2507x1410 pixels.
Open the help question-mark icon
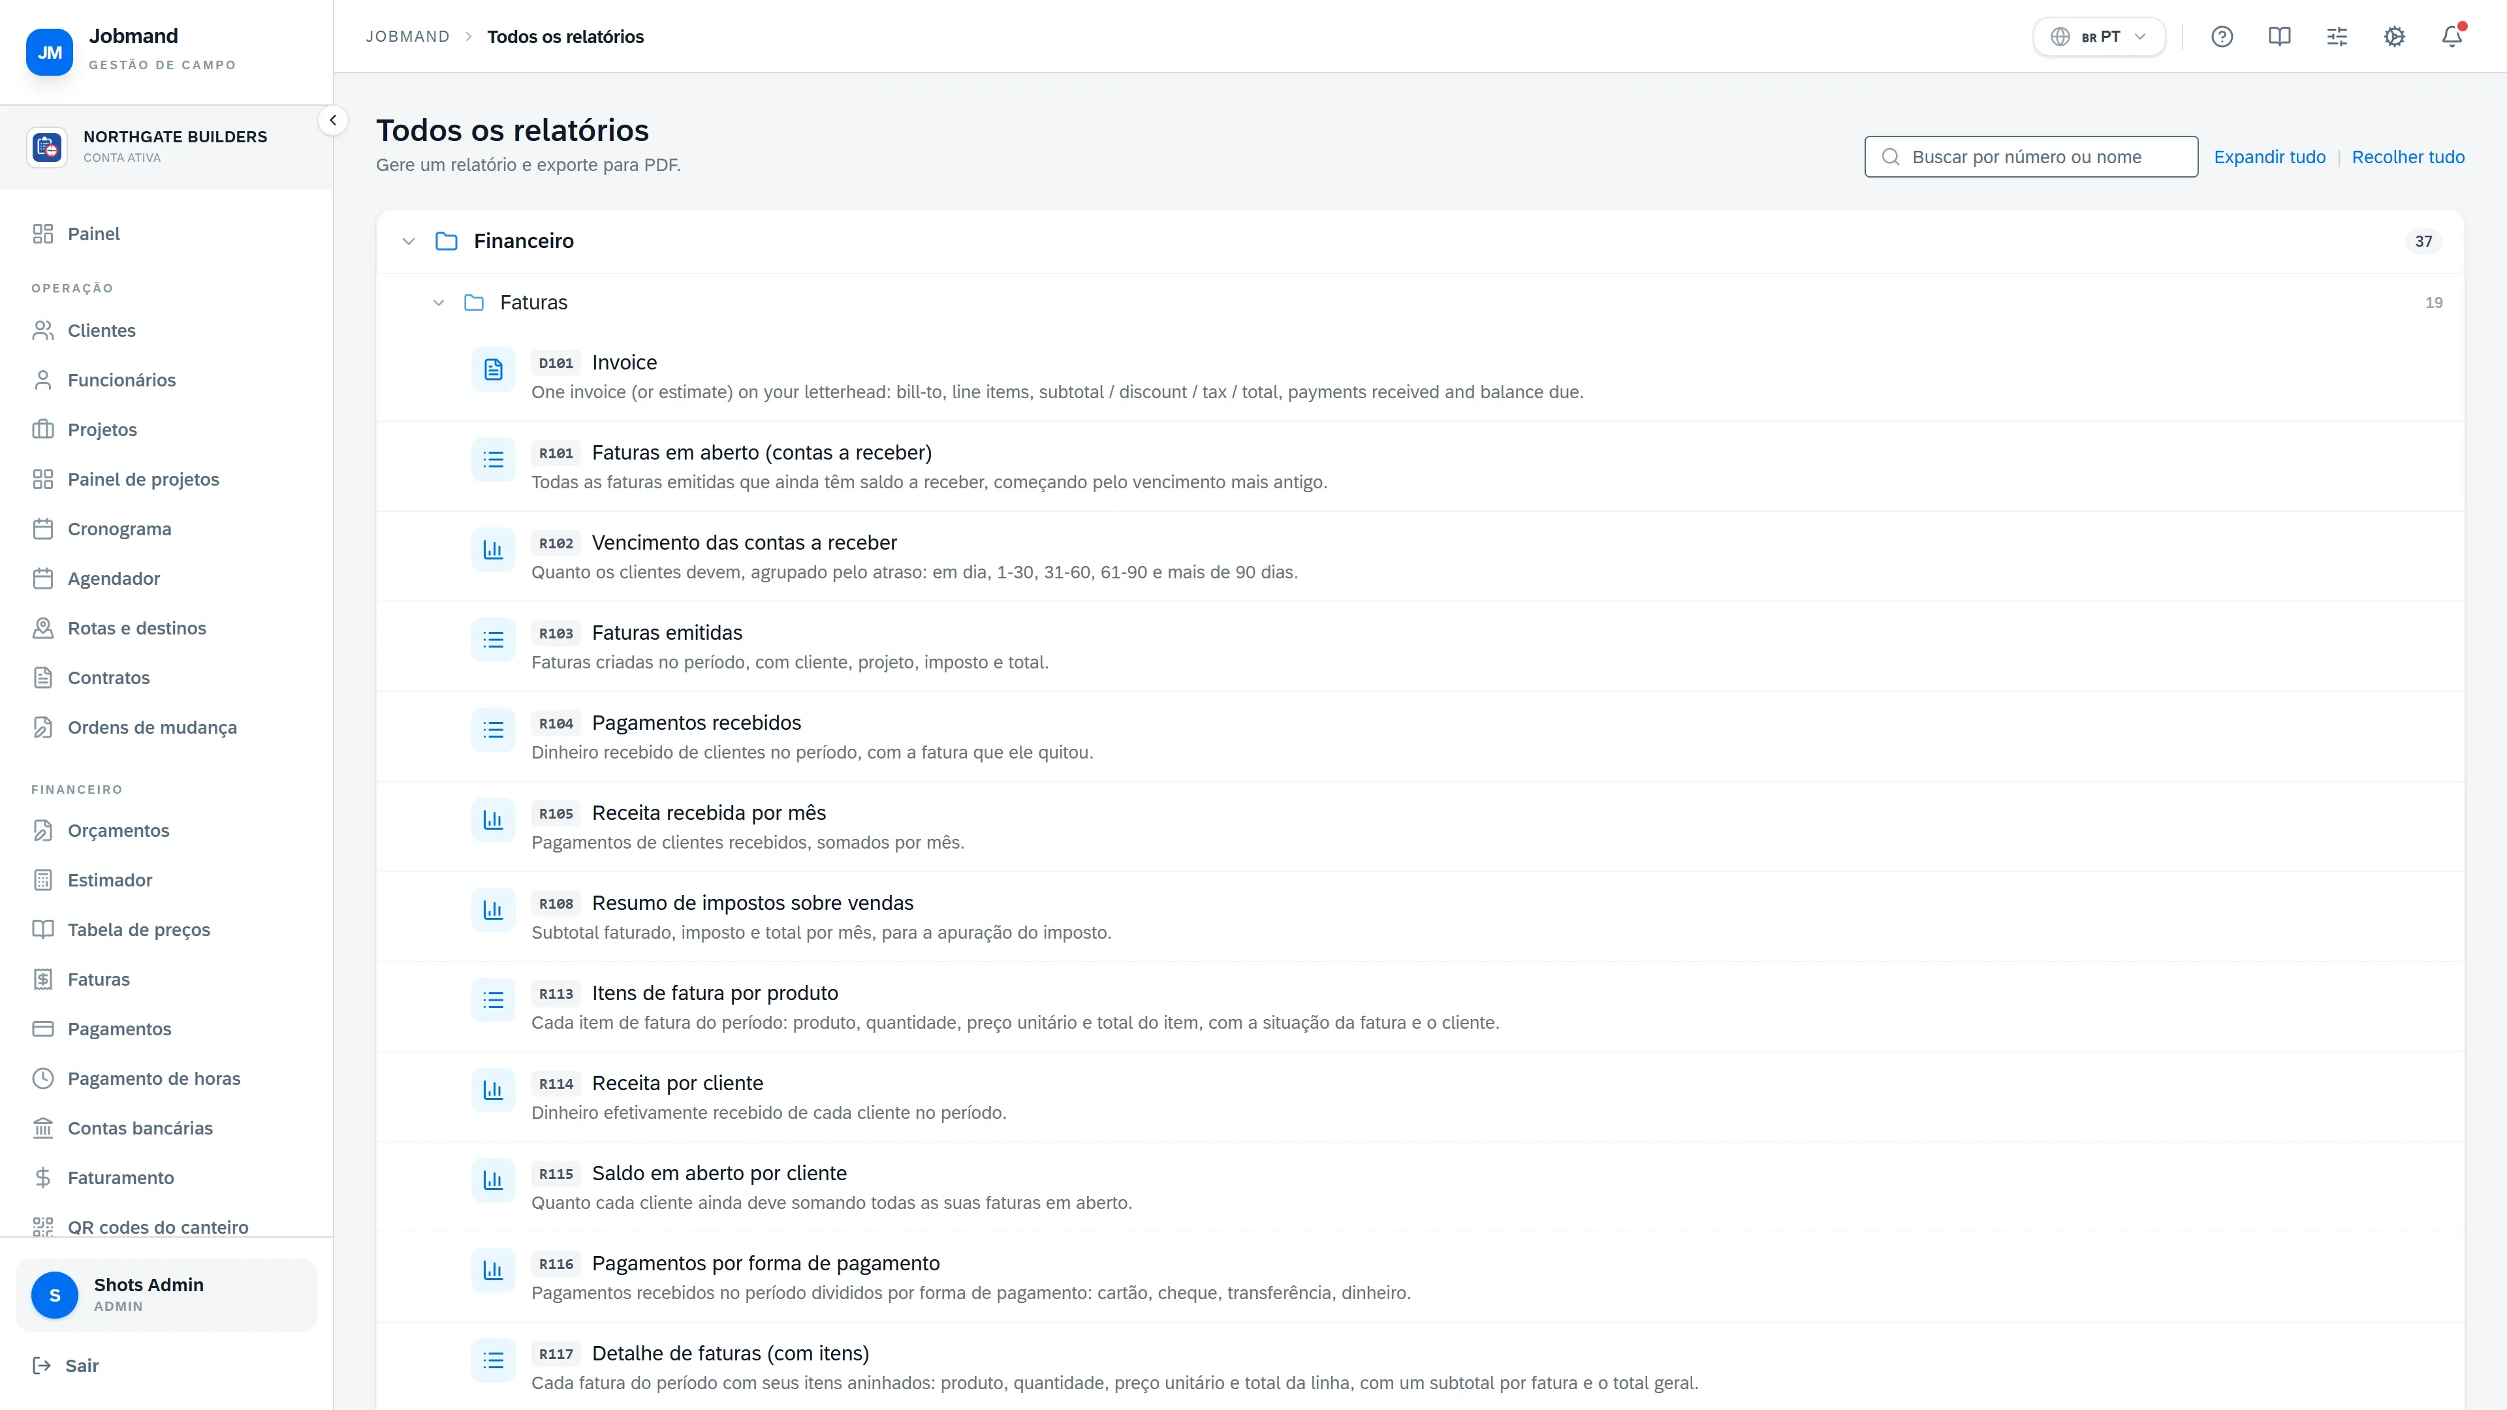(x=2222, y=37)
